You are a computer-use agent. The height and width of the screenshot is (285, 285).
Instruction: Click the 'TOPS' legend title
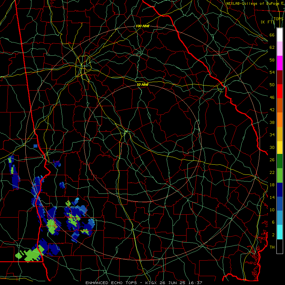click(x=278, y=19)
